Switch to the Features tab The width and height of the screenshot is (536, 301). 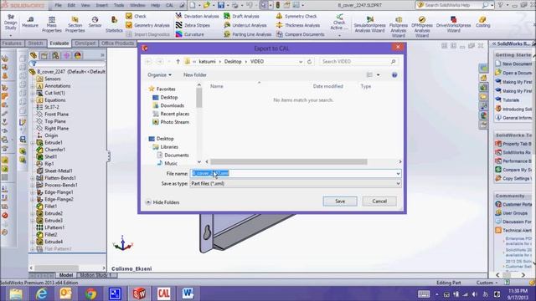[12, 43]
